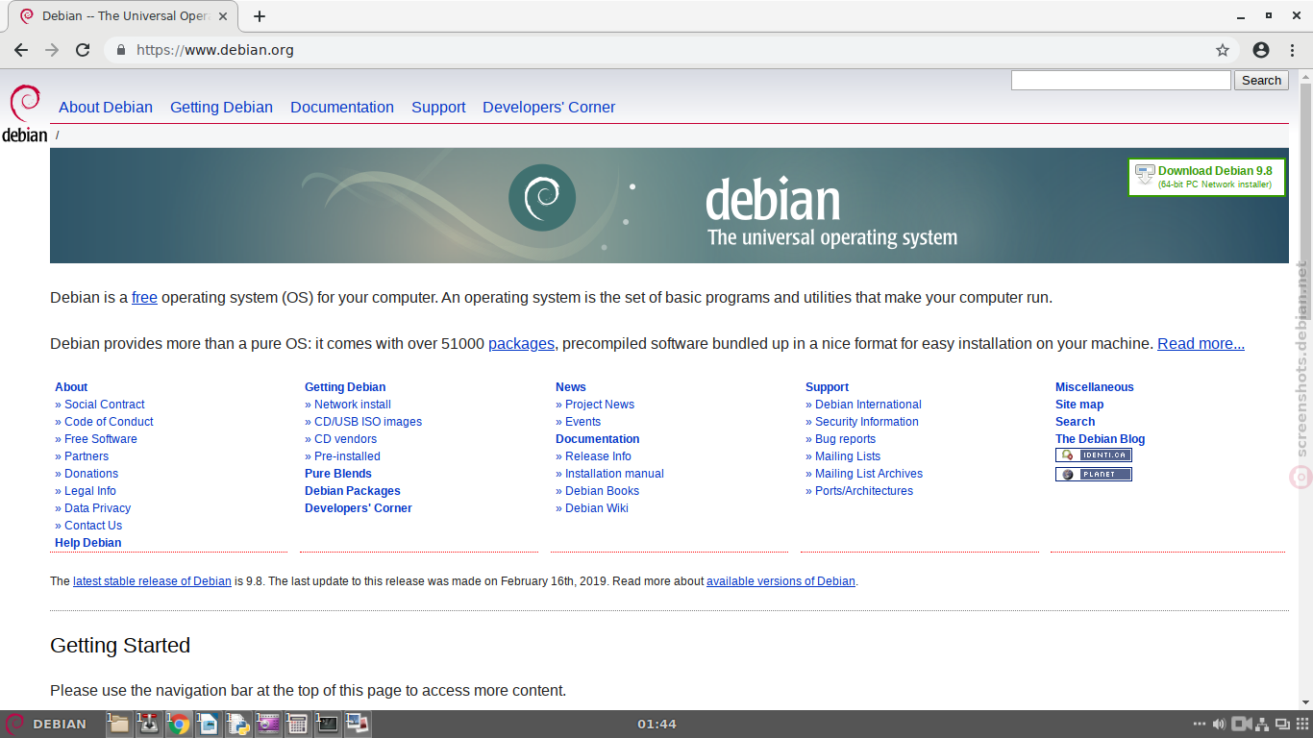The height and width of the screenshot is (738, 1313).
Task: Open the CD/USB ISO images link
Action: click(x=368, y=422)
